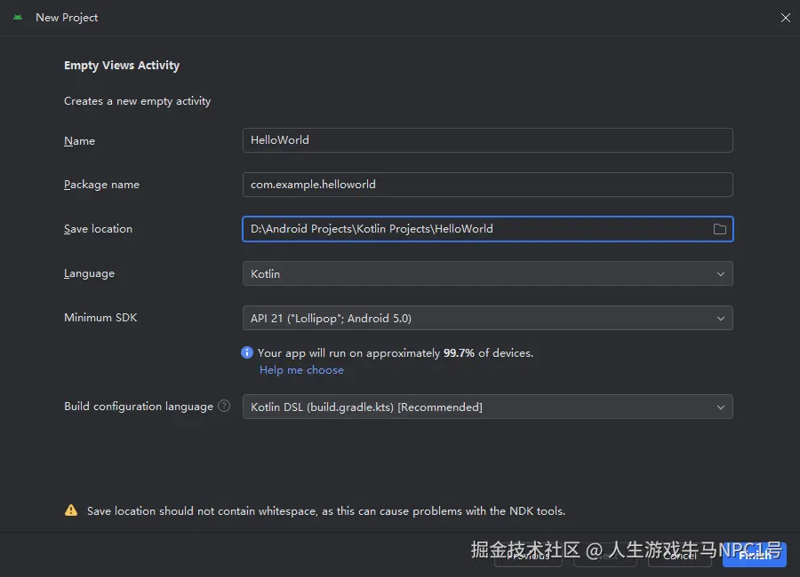Viewport: 800px width, 577px height.
Task: Focus the Name text field
Action: point(487,140)
